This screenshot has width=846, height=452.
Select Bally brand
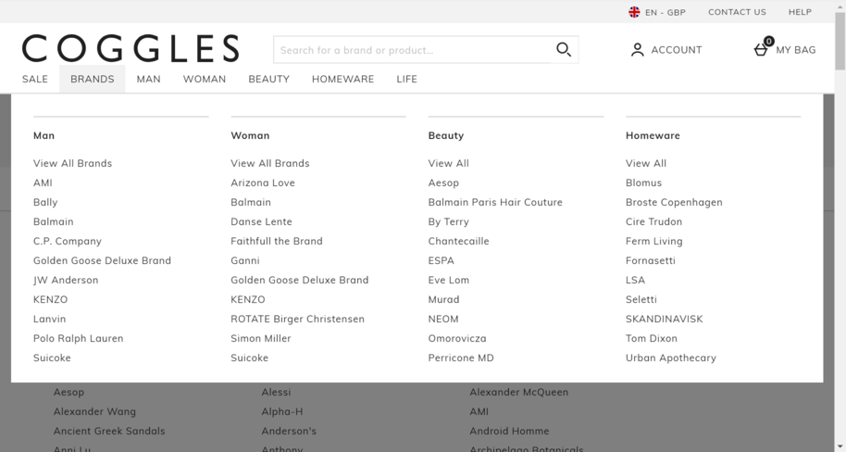[x=45, y=202]
